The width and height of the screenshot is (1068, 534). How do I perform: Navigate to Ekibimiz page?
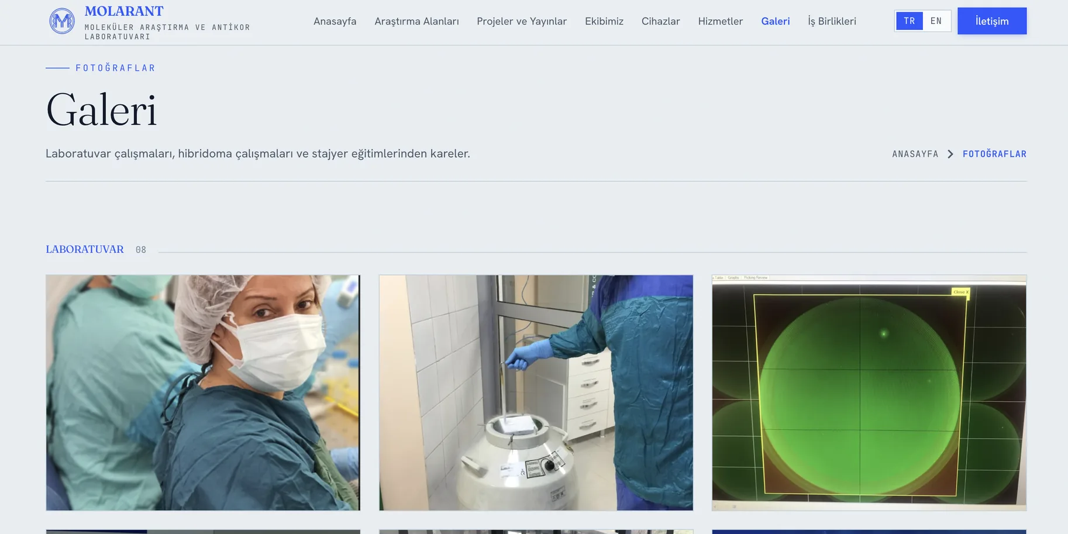point(604,21)
